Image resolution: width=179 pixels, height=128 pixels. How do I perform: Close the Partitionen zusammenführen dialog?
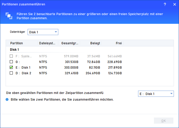tap(174, 5)
